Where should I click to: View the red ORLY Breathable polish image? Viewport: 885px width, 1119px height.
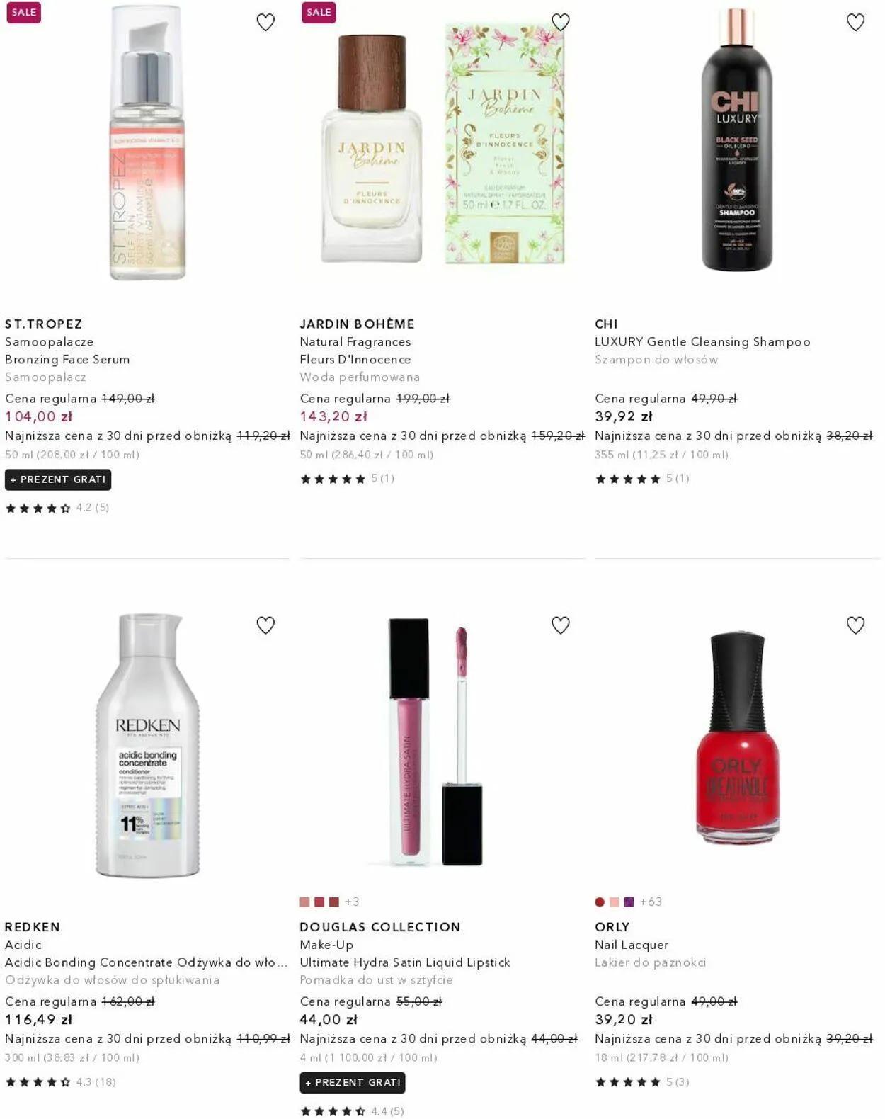pos(737,737)
